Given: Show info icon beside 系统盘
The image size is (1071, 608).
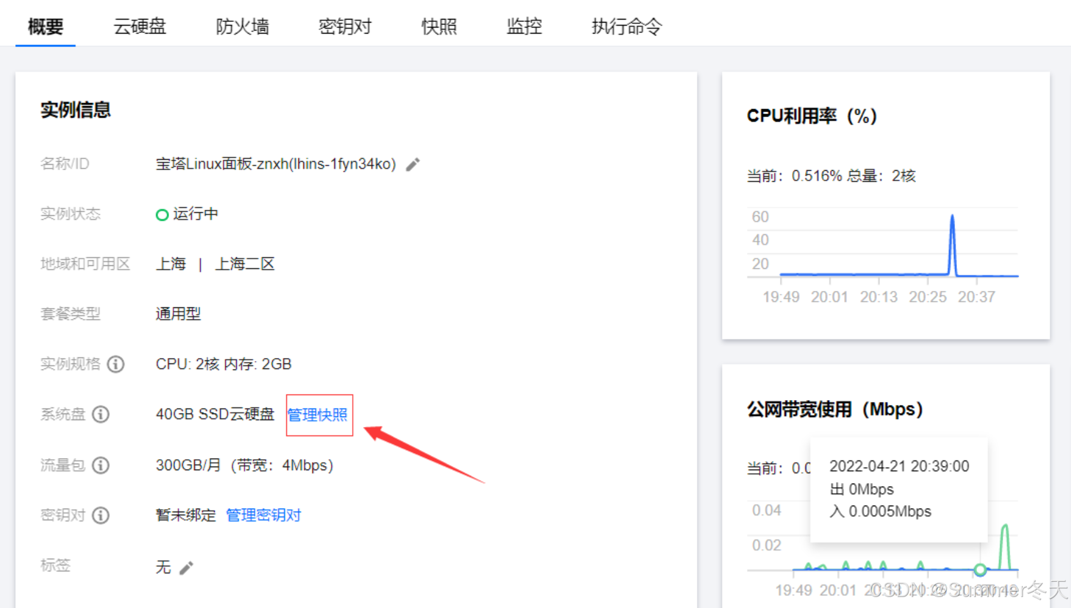Looking at the screenshot, I should click(101, 415).
